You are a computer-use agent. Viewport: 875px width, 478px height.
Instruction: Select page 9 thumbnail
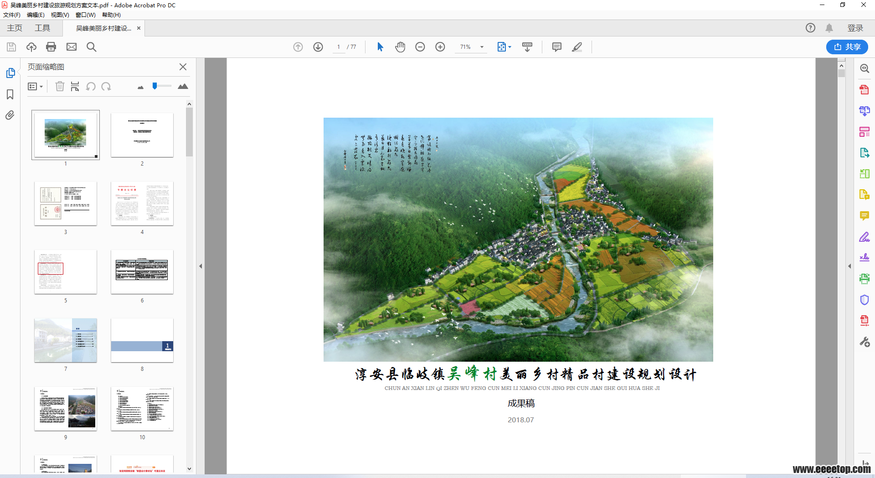click(66, 409)
